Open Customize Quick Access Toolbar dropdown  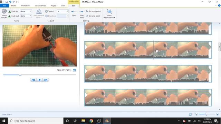coord(17,2)
